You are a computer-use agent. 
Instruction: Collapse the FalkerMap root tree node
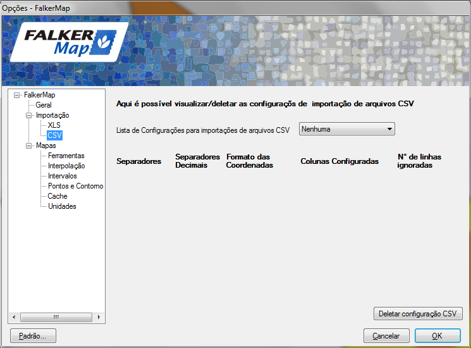click(x=17, y=96)
